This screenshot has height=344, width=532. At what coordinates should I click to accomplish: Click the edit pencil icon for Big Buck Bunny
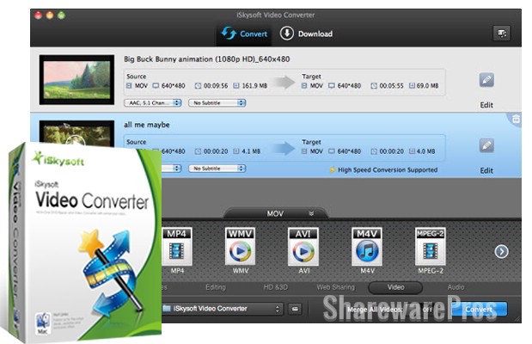pyautogui.click(x=486, y=80)
